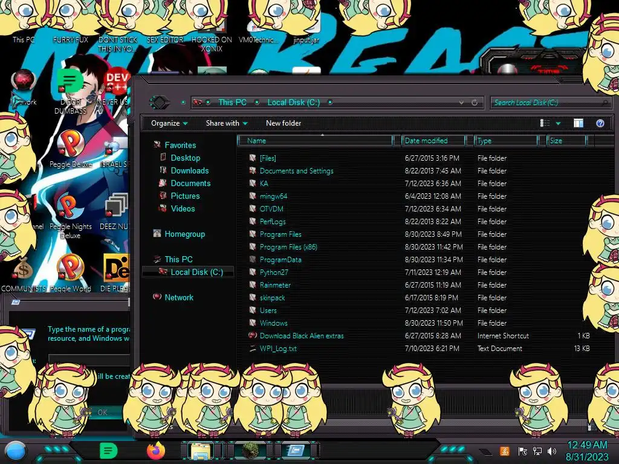Select the [Files] folder icon
Image resolution: width=619 pixels, height=464 pixels.
253,158
